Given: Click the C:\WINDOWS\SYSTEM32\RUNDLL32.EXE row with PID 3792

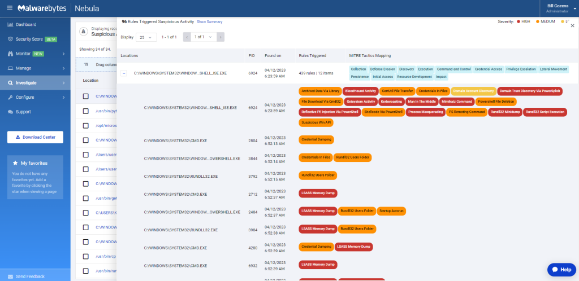Looking at the screenshot, I should (180, 177).
